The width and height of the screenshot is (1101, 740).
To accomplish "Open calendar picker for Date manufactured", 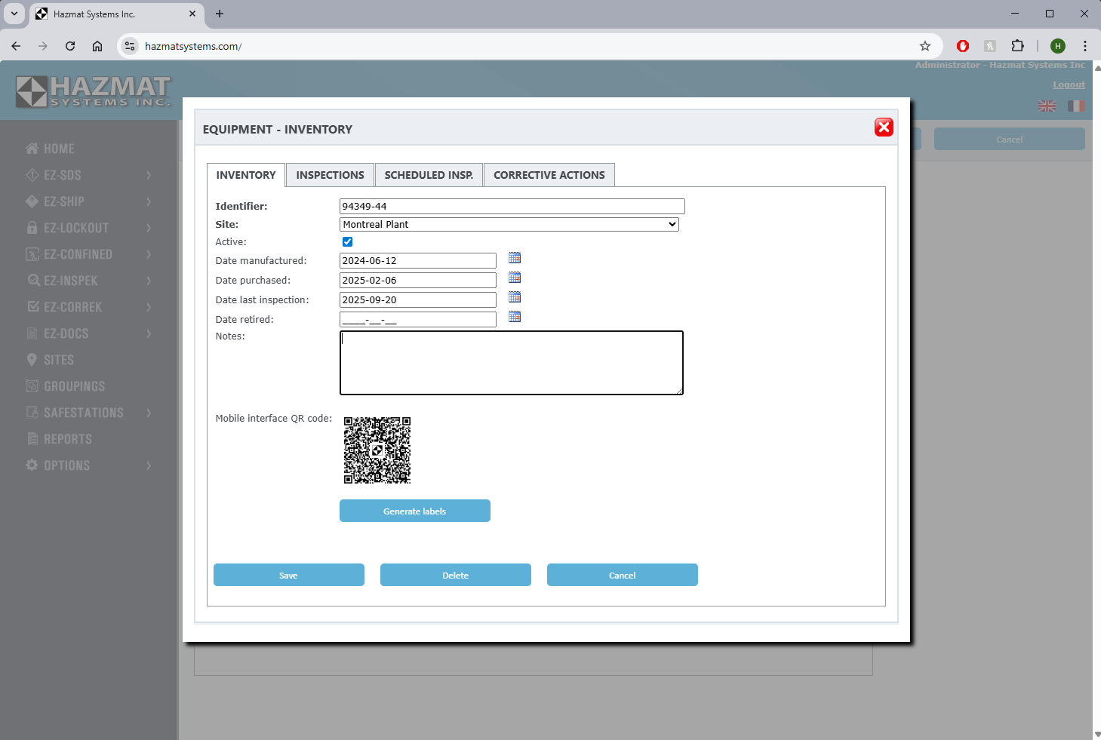I will pyautogui.click(x=515, y=258).
